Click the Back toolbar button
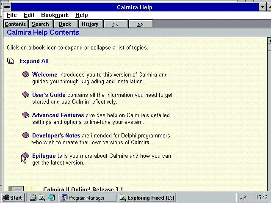This screenshot has width=271, height=203. coord(65,24)
